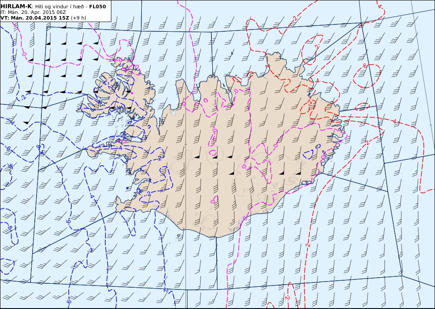Click the (+9 h) forecast offset text

[x=79, y=18]
